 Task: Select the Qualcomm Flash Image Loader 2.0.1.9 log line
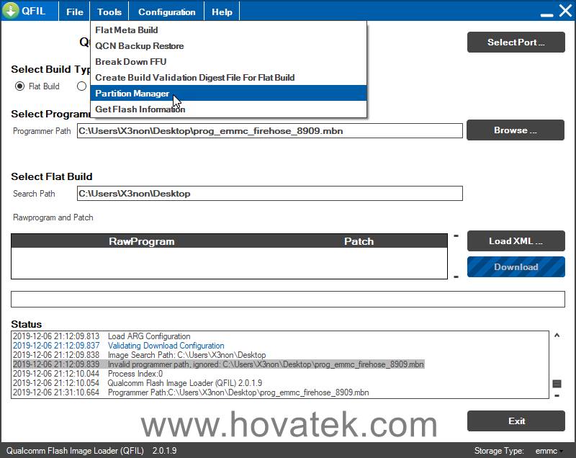click(138, 383)
